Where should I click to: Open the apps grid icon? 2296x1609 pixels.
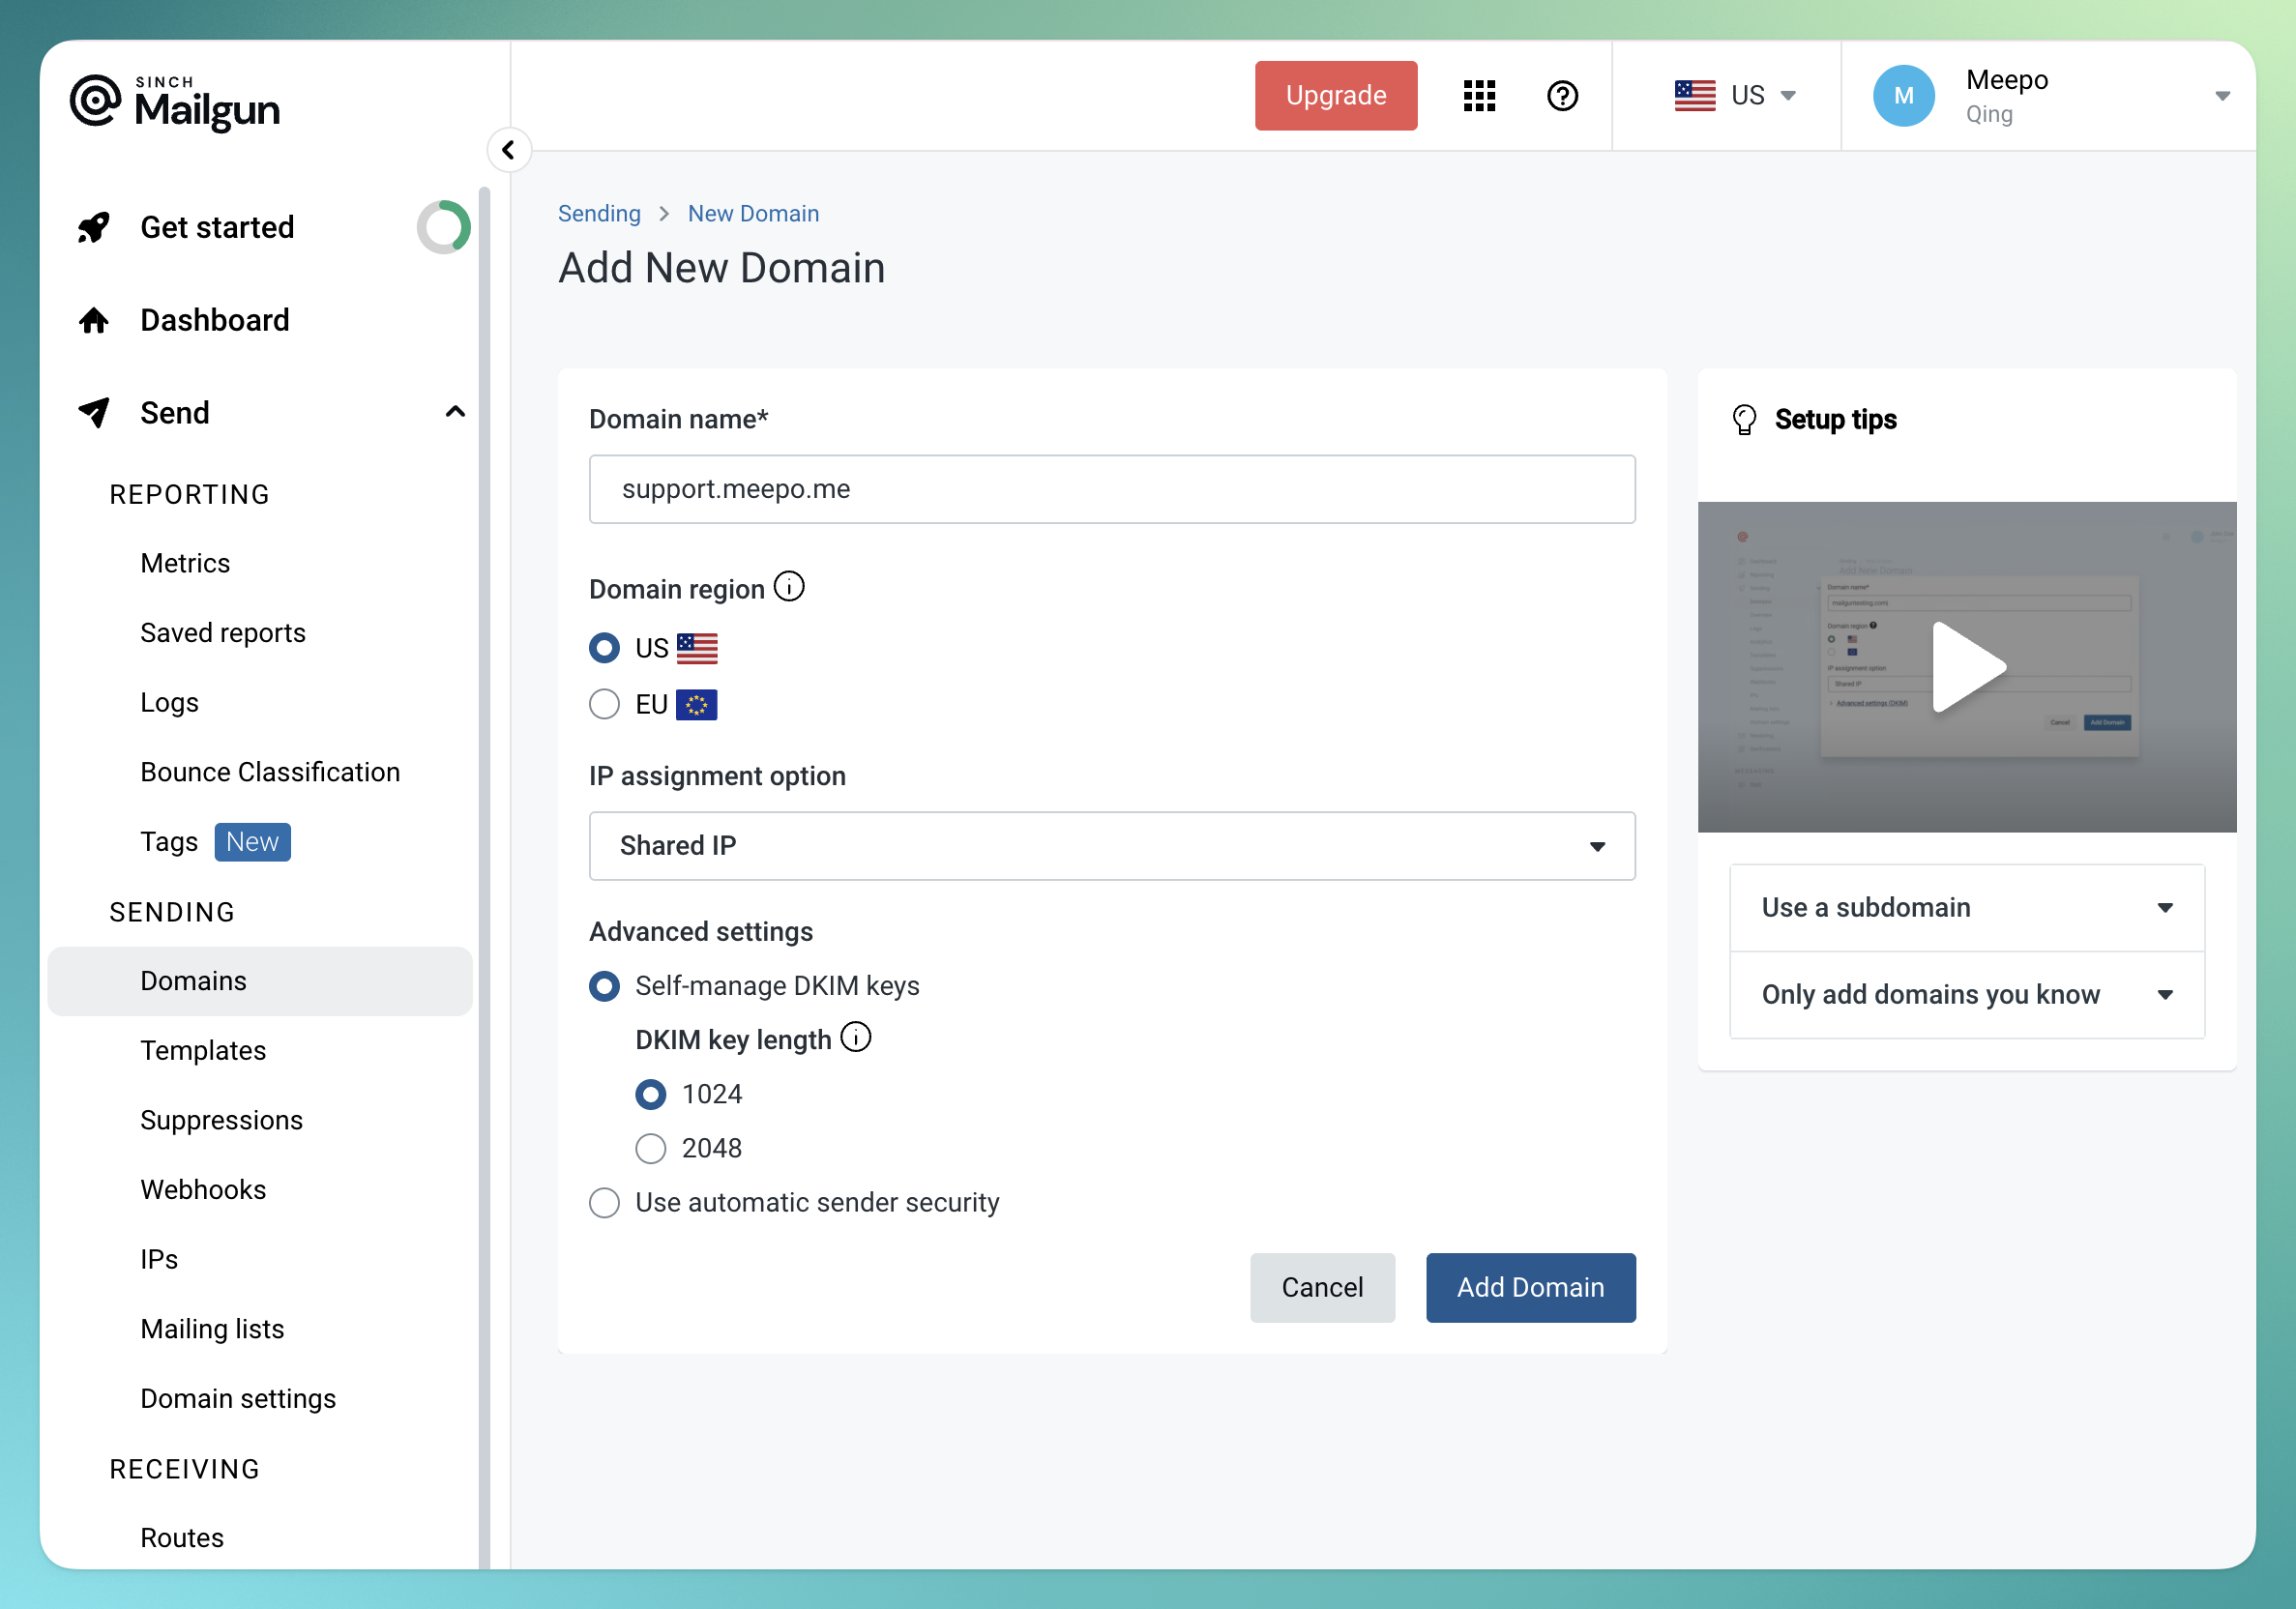pyautogui.click(x=1479, y=96)
